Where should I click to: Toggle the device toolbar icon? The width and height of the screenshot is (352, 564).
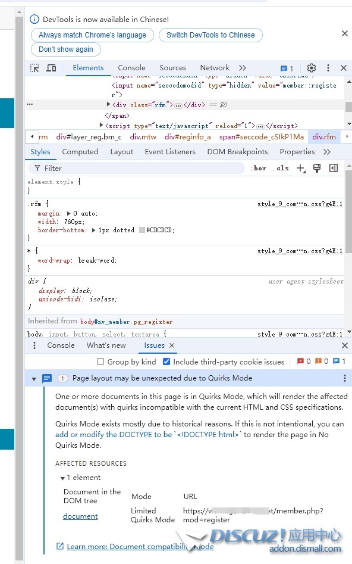click(51, 68)
